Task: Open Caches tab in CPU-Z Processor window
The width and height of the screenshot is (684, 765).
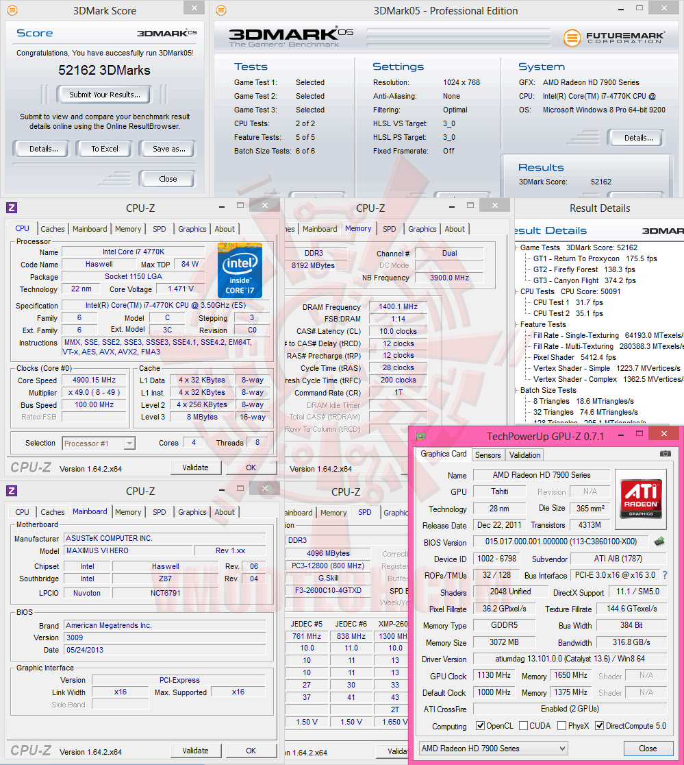Action: coord(53,229)
